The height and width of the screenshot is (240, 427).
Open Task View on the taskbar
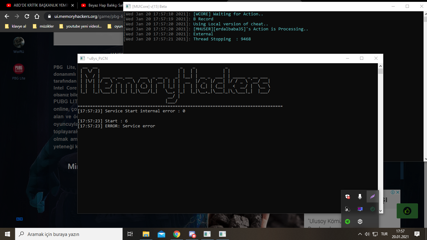click(x=130, y=234)
